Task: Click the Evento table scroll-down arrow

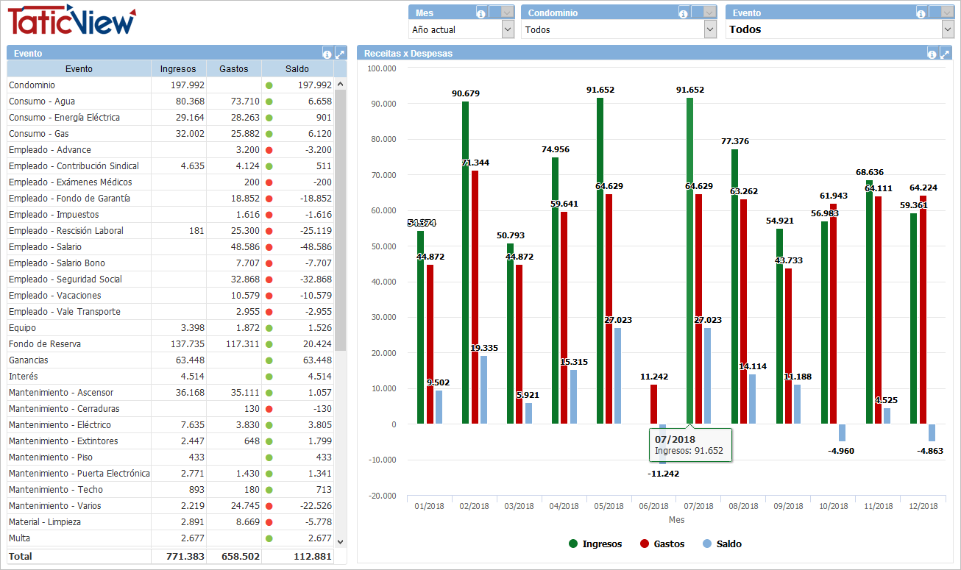Action: point(340,541)
